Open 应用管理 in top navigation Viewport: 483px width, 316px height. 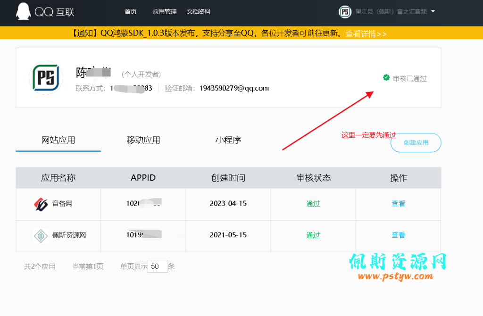pyautogui.click(x=165, y=12)
